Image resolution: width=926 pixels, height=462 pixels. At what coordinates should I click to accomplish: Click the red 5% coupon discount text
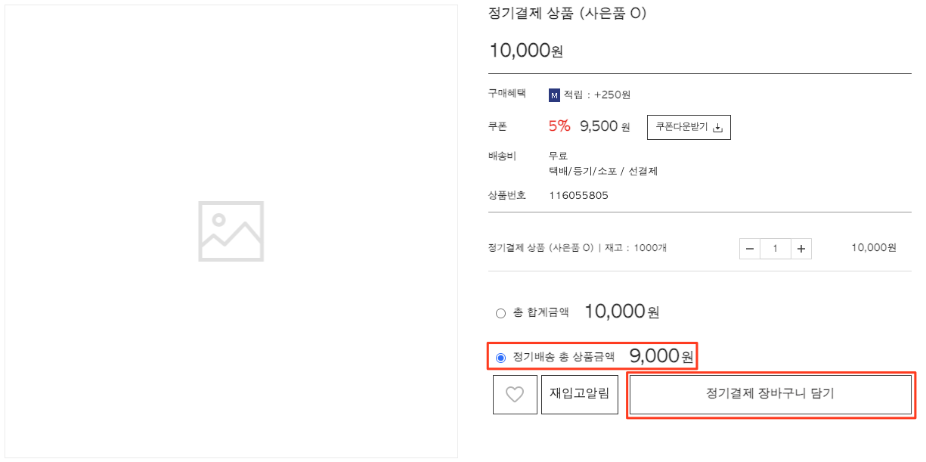559,126
